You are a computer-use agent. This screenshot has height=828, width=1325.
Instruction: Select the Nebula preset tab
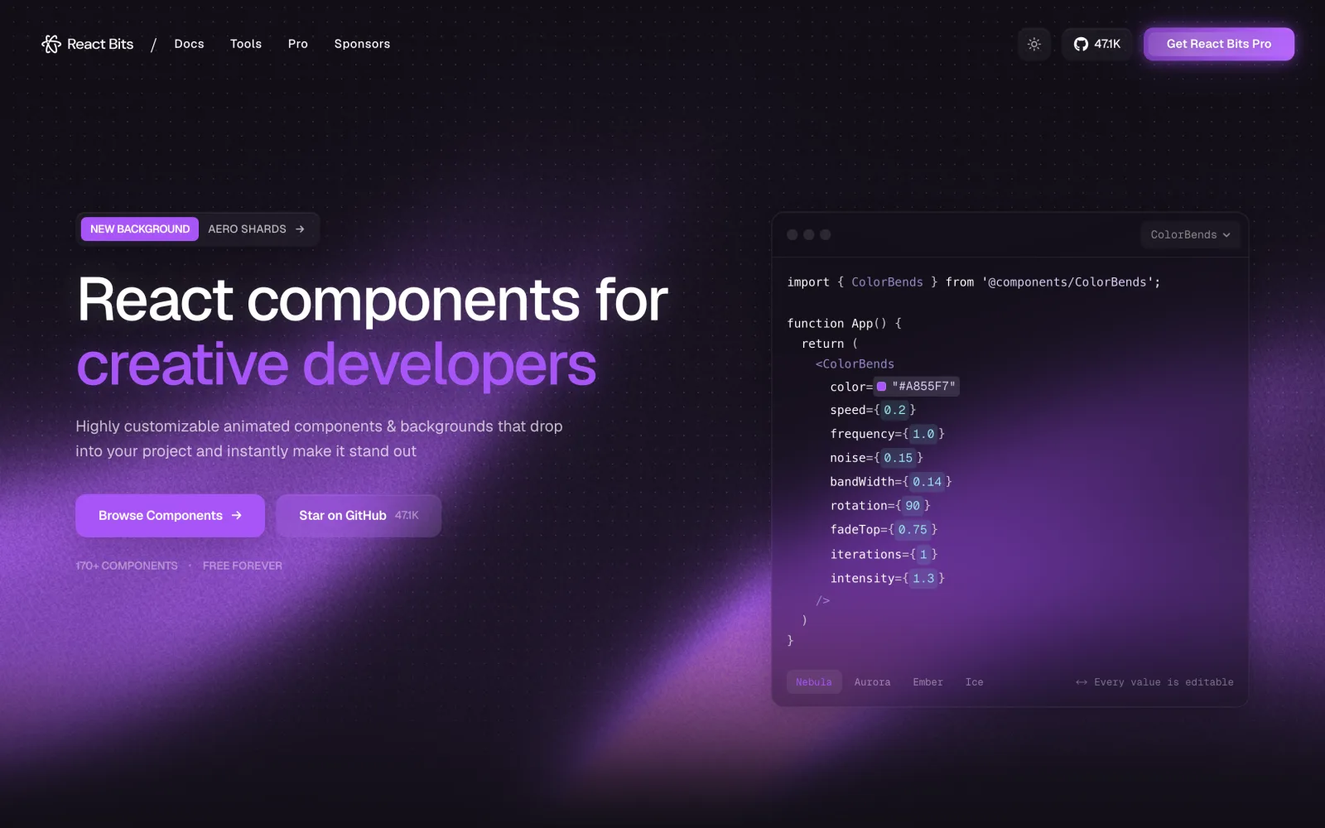click(x=814, y=682)
